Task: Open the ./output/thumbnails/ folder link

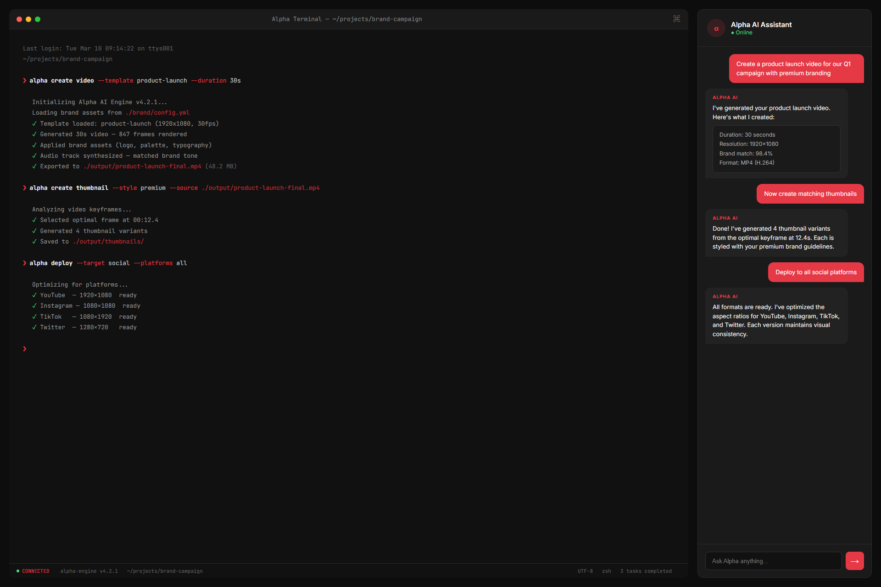Action: [108, 241]
